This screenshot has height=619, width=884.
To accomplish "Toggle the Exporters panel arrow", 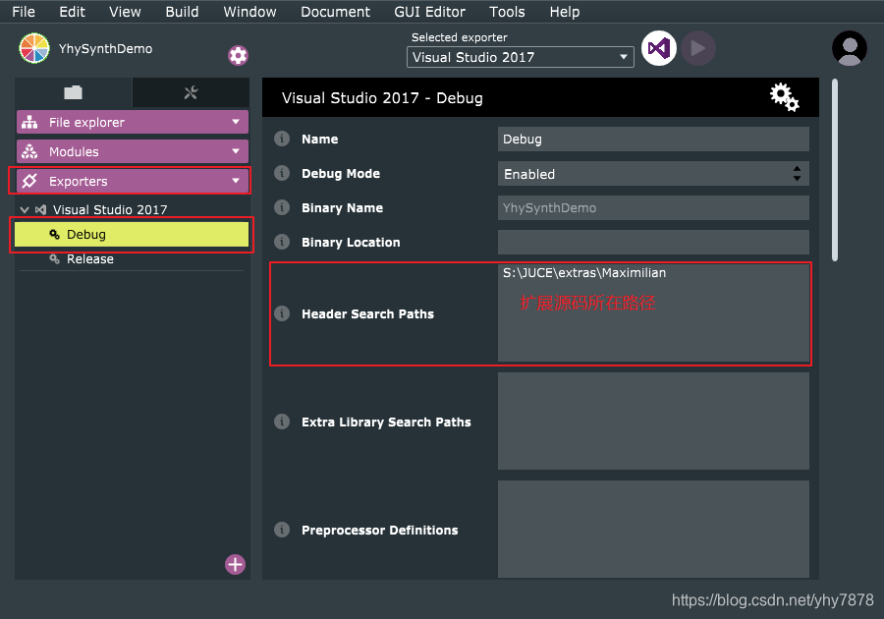I will click(x=236, y=181).
